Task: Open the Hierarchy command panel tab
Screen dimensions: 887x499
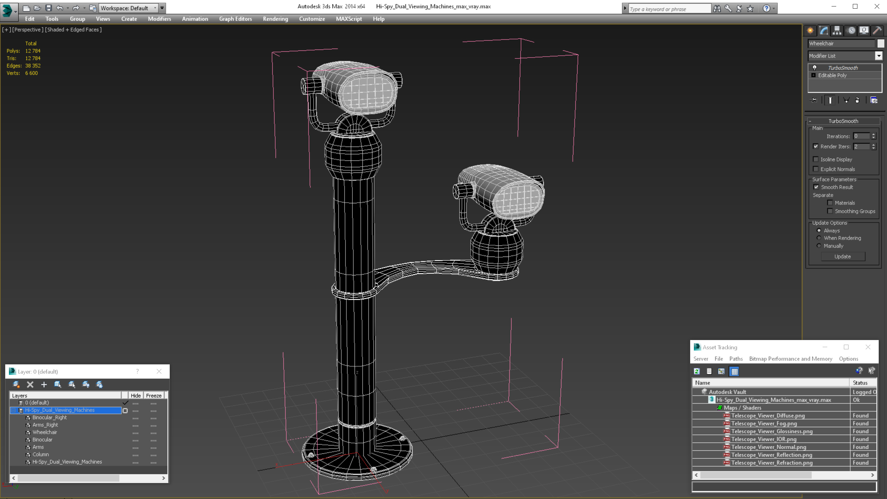Action: pyautogui.click(x=837, y=31)
